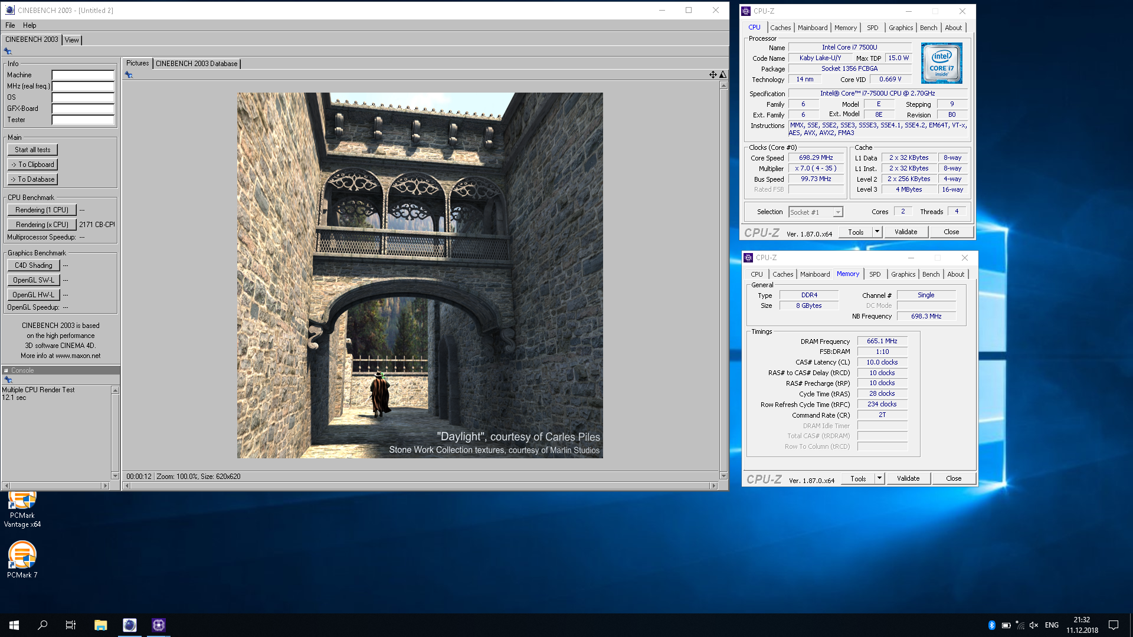Click Console scrollbar up arrow
The height and width of the screenshot is (637, 1133).
click(115, 390)
